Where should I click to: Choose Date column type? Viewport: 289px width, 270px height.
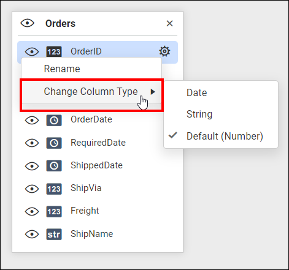click(221, 92)
